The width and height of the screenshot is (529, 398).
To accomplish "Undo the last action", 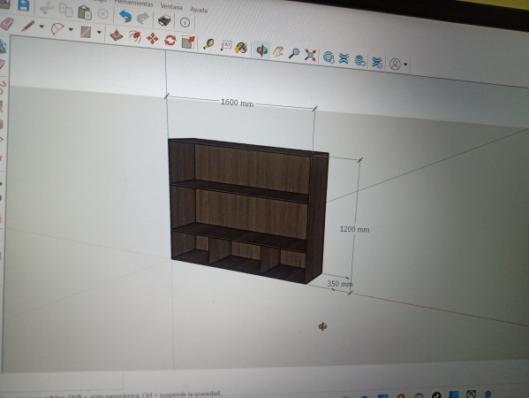I will coord(125,16).
